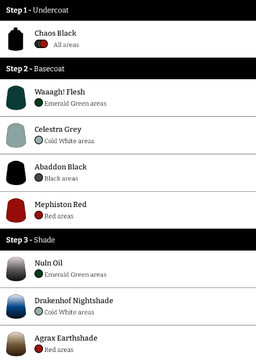The image size is (256, 361).
Task: Click the Emerald Green areas text under Nuln Oil
Action: pyautogui.click(x=75, y=274)
